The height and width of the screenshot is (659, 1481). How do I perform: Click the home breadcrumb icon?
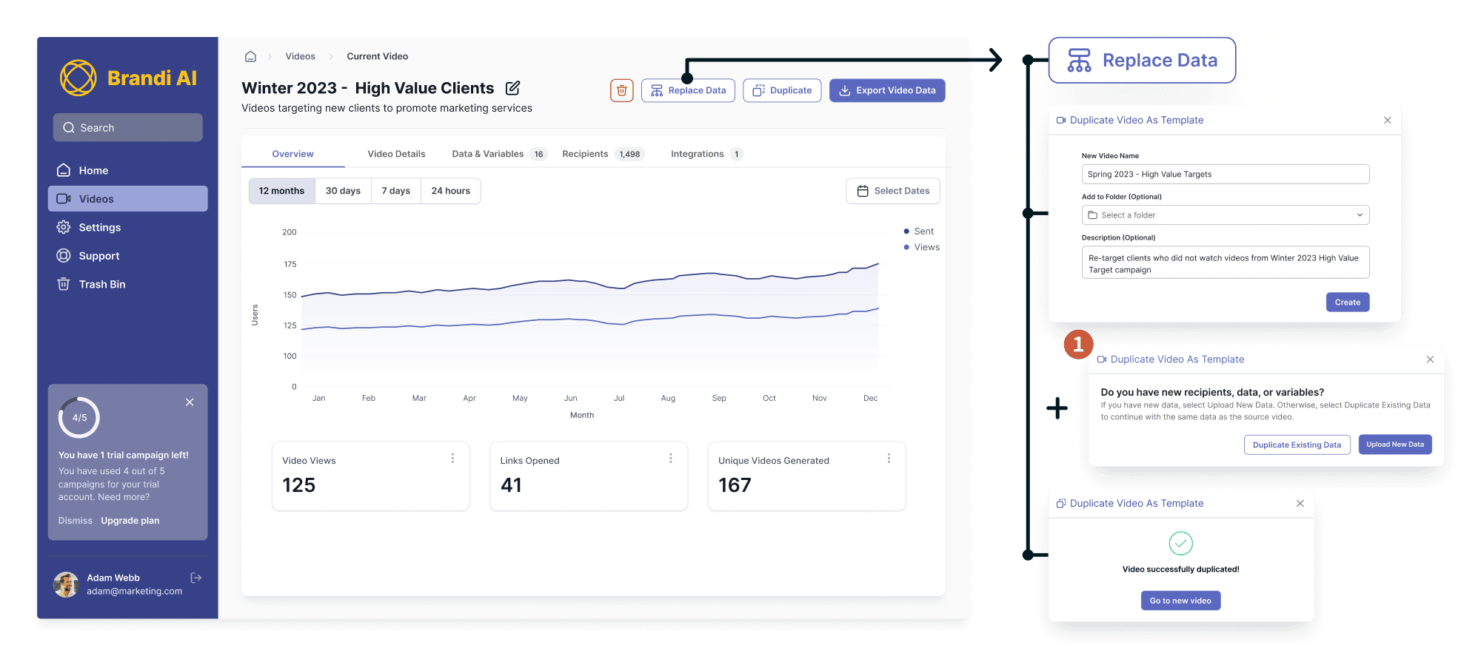click(x=250, y=56)
